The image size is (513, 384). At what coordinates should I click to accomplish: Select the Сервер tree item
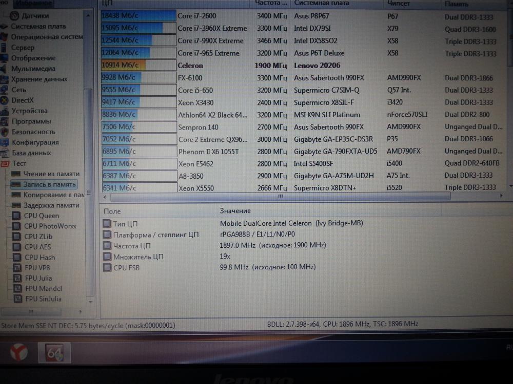pyautogui.click(x=23, y=47)
